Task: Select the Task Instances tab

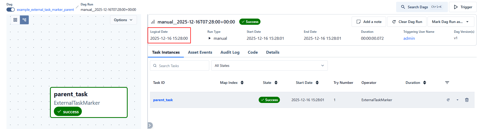Action: click(x=166, y=52)
